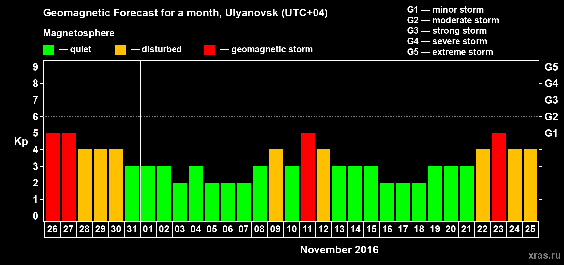Click the 'G4 — severe storm' legend line
Viewport: 564px width, 265px height.
(x=447, y=41)
